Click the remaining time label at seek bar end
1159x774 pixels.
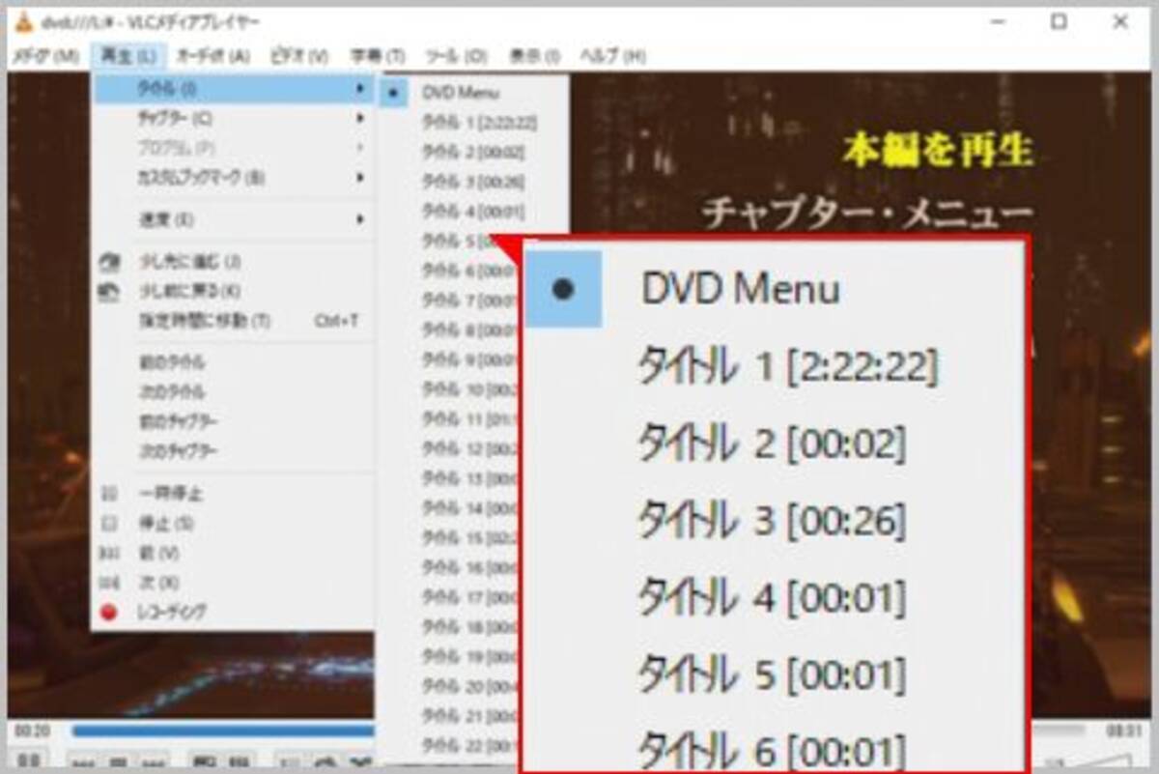coord(1122,731)
